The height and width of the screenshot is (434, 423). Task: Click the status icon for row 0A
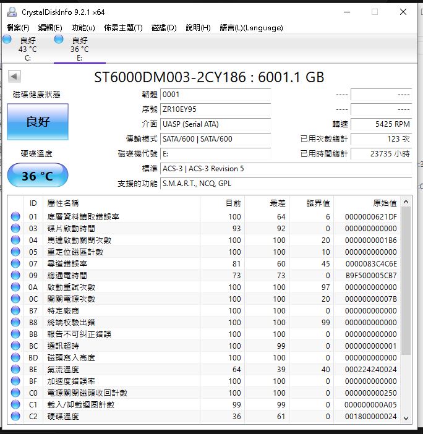(15, 287)
